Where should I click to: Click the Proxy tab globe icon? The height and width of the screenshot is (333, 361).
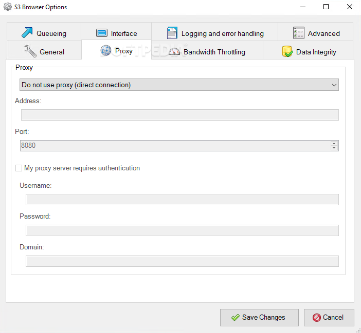click(105, 50)
